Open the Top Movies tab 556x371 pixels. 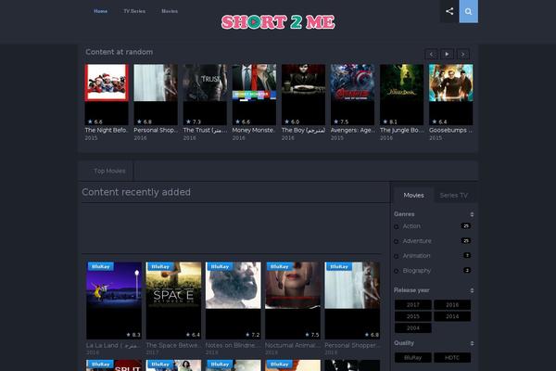(x=109, y=171)
